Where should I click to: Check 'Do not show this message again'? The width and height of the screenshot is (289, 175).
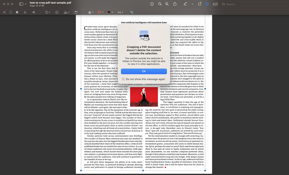(123, 79)
